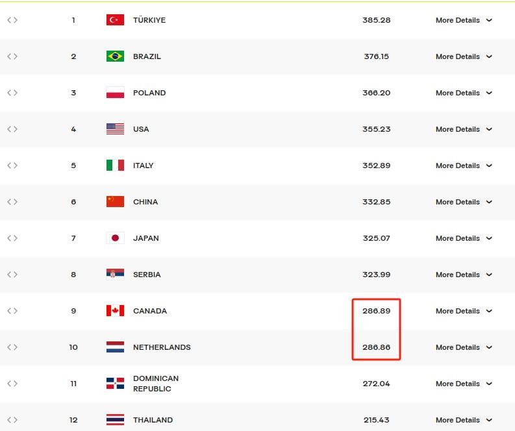The width and height of the screenshot is (515, 431).
Task: Click the DOMINICAN REPUBLIC team name
Action: (x=155, y=384)
